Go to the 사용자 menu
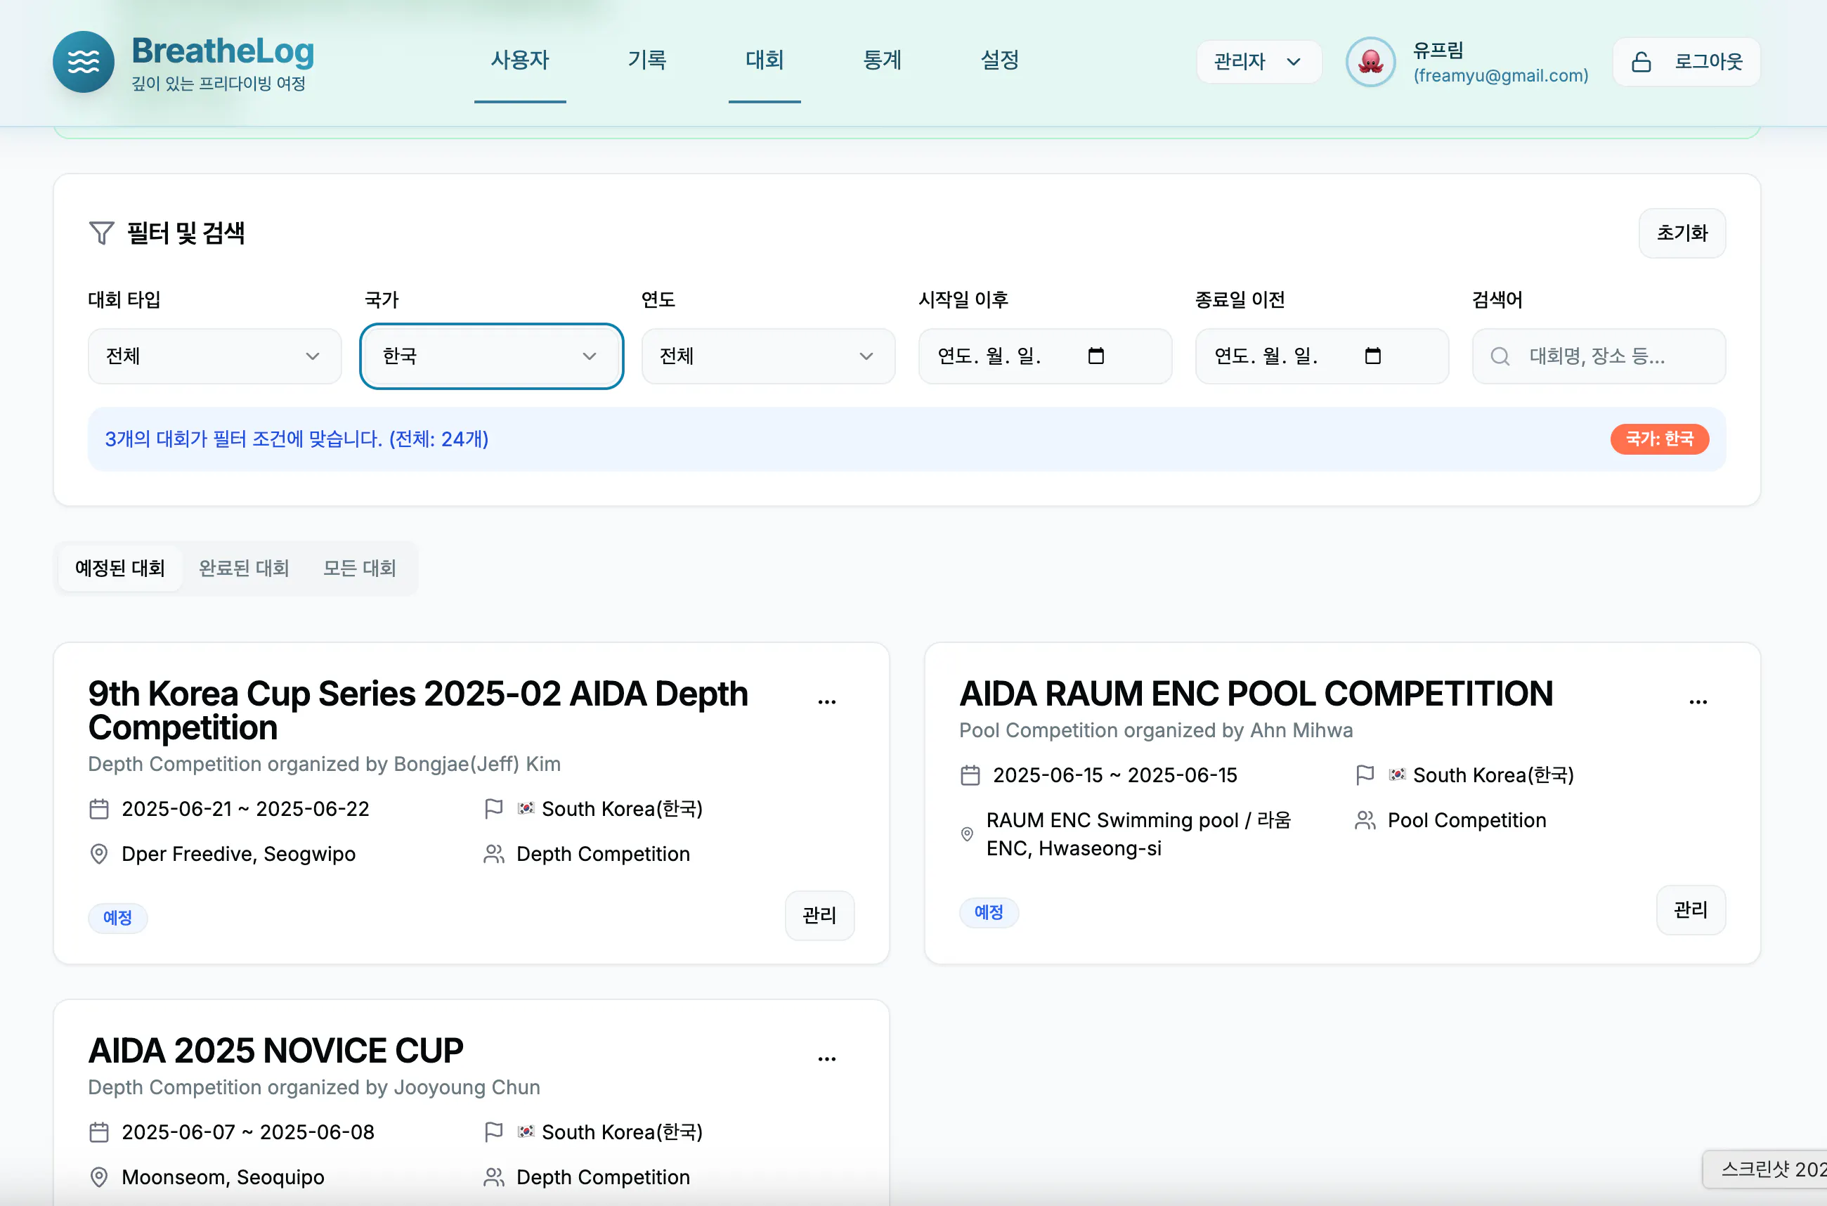The image size is (1827, 1206). click(x=520, y=60)
